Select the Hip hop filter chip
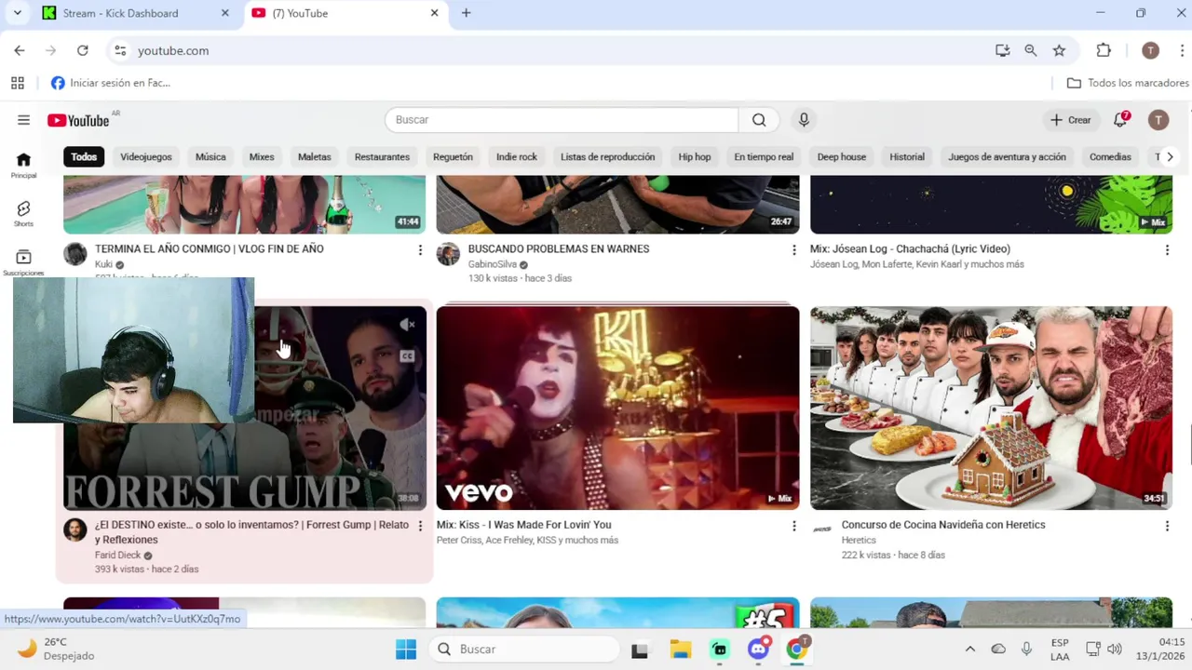Viewport: 1192px width, 670px height. [x=695, y=157]
